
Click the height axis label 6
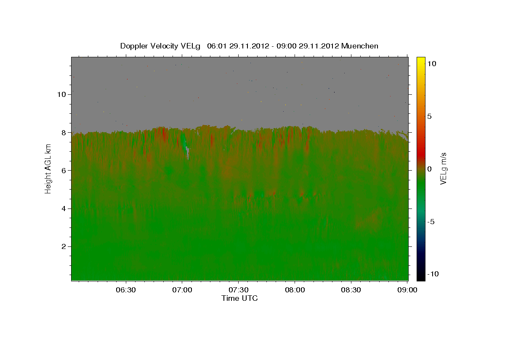click(64, 170)
